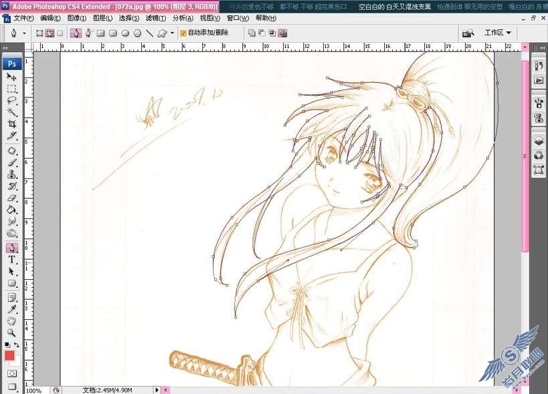Screen dimensions: 548x394
Task: Click the status bar info arrow button
Action: (157, 390)
